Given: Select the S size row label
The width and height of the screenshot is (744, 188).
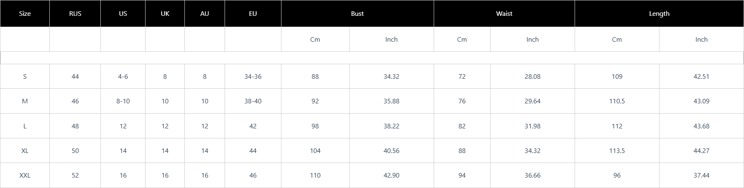Looking at the screenshot, I should pyautogui.click(x=25, y=77).
